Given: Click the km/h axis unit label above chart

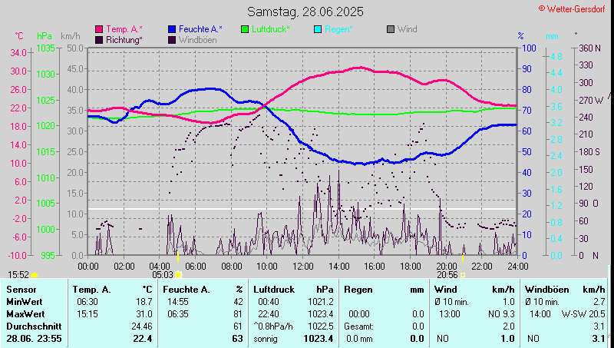Looking at the screenshot, I should [x=71, y=36].
